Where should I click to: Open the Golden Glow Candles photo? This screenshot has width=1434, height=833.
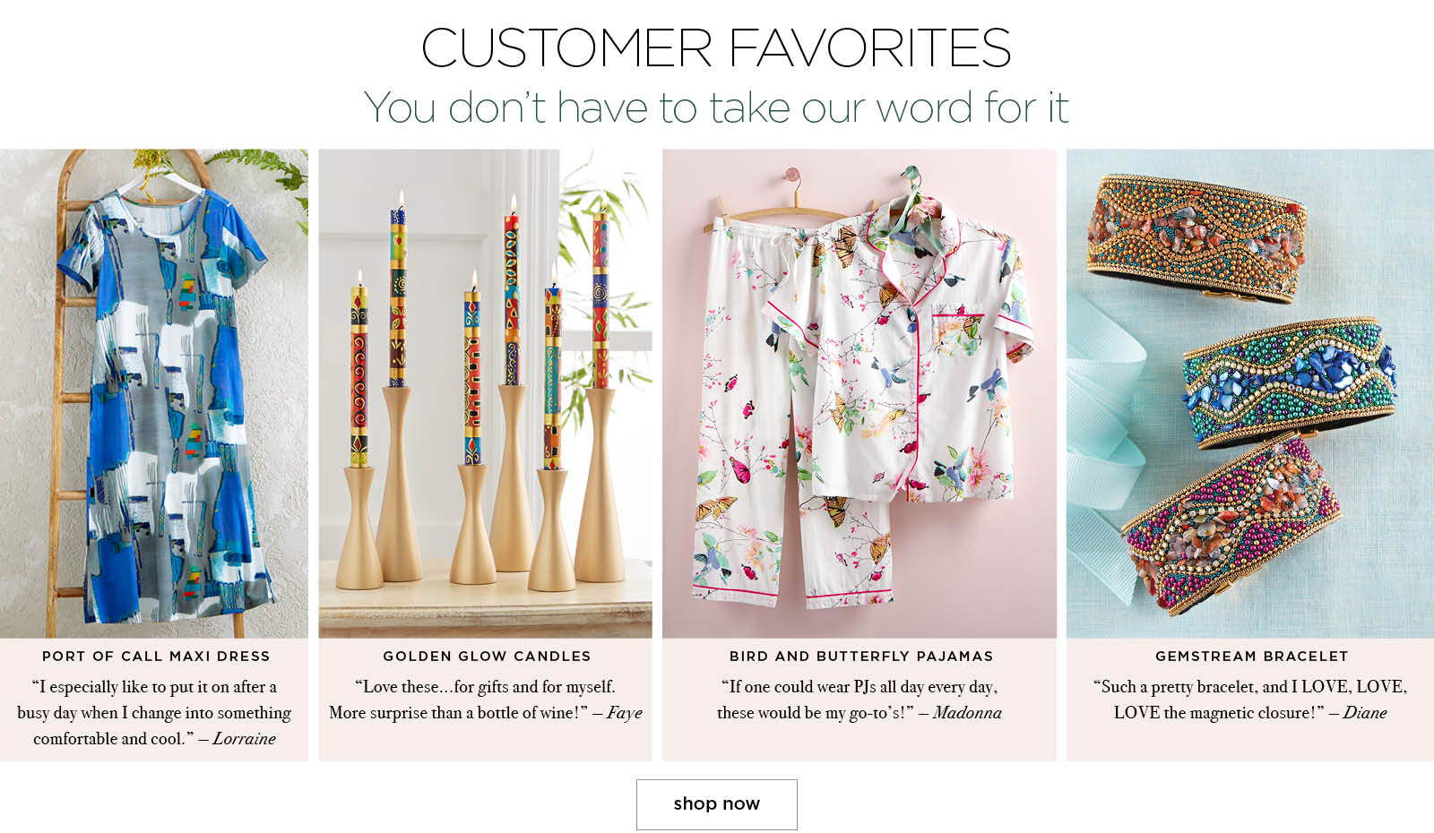coord(485,393)
